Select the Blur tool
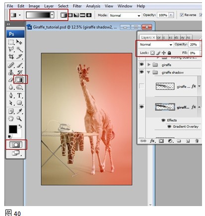Screen dimensions: 205x216 (11, 87)
